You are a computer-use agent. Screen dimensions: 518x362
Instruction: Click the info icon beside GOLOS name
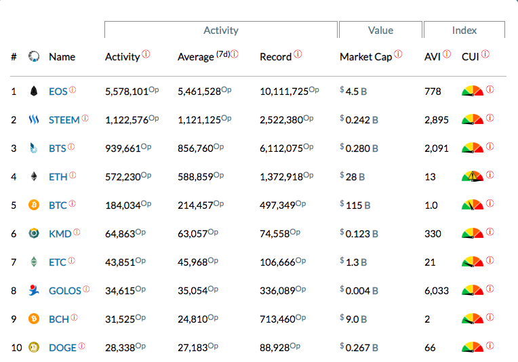[86, 289]
